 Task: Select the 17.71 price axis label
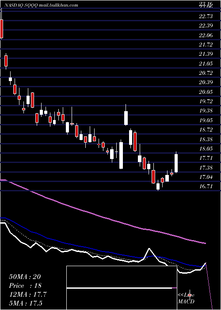click(206, 158)
